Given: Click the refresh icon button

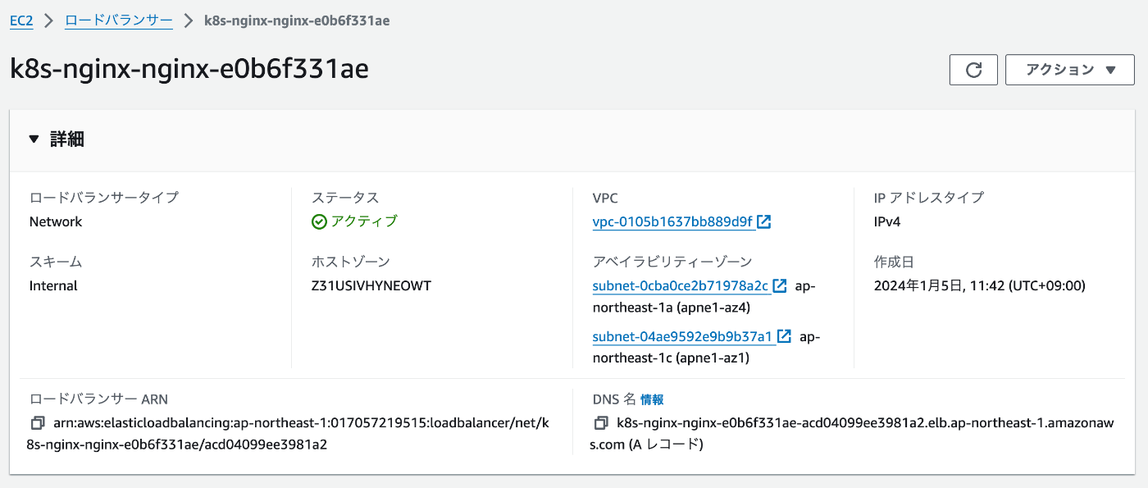Looking at the screenshot, I should [973, 70].
